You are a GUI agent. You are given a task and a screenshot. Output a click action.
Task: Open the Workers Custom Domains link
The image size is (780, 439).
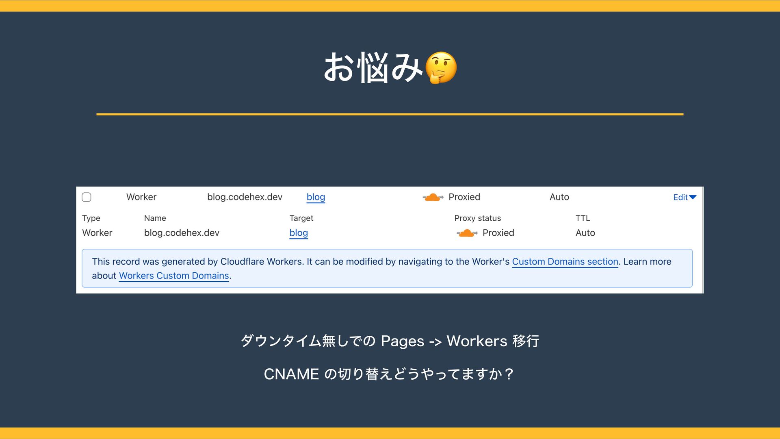[x=174, y=276]
